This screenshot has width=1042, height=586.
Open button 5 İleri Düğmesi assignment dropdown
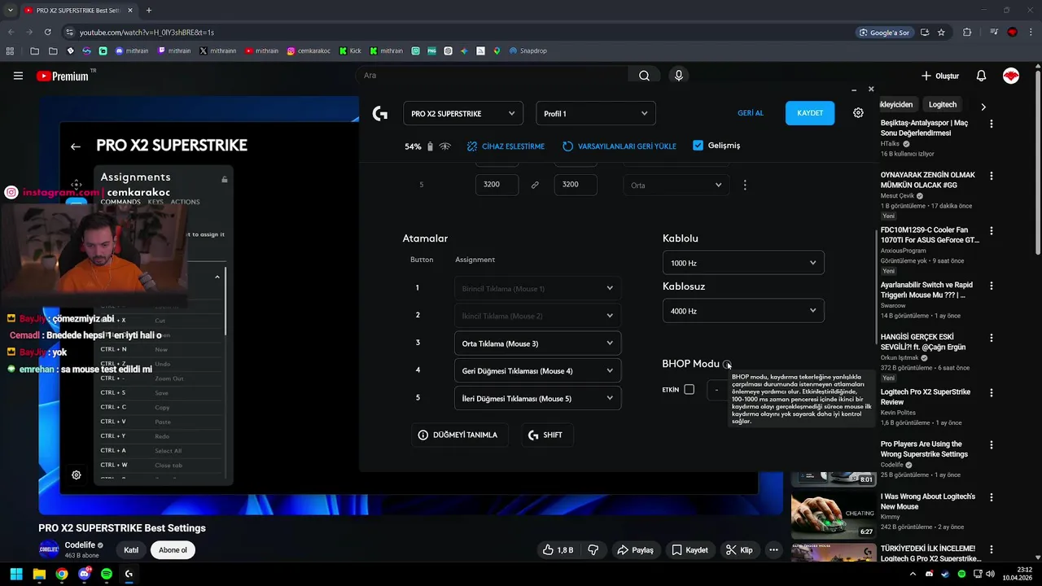537,399
